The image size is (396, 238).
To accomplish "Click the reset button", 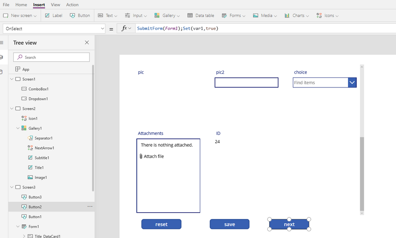I will [x=161, y=224].
